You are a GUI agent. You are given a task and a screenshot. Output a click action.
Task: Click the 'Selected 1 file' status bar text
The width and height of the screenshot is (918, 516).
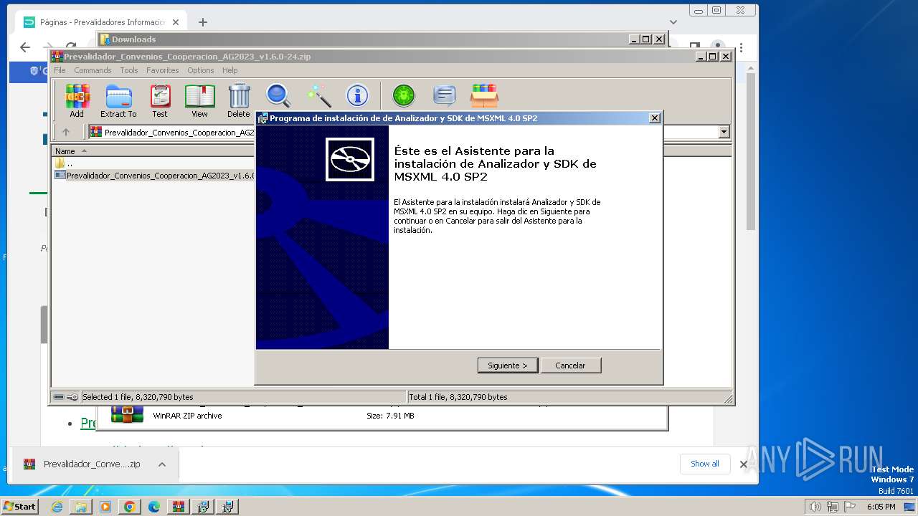[x=138, y=397]
